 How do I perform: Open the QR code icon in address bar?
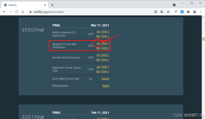pyautogui.click(x=156, y=12)
